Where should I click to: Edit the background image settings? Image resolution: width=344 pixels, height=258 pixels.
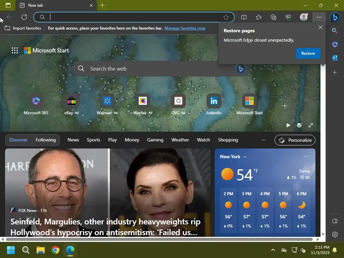point(299,125)
